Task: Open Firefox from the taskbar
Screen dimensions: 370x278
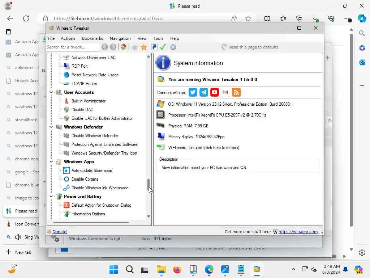Action: 177,269
